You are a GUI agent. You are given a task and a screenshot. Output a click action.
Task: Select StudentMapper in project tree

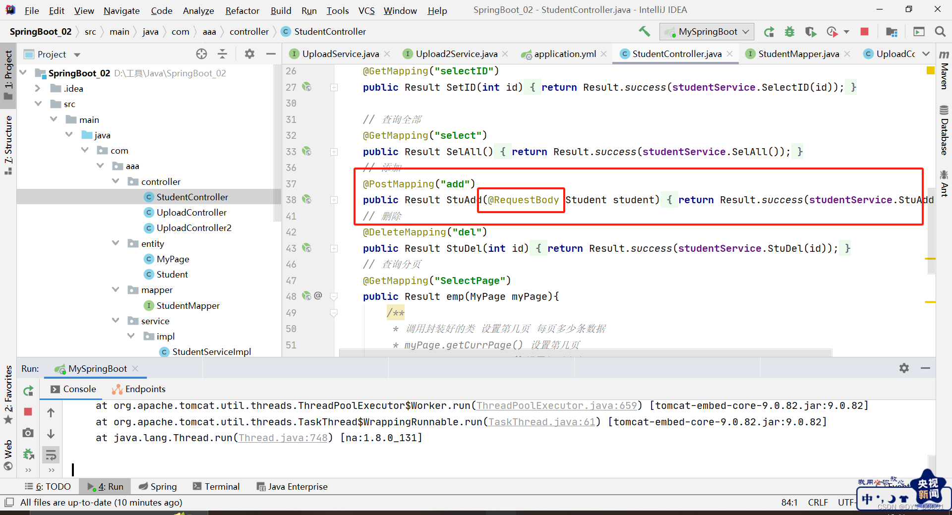coord(188,306)
